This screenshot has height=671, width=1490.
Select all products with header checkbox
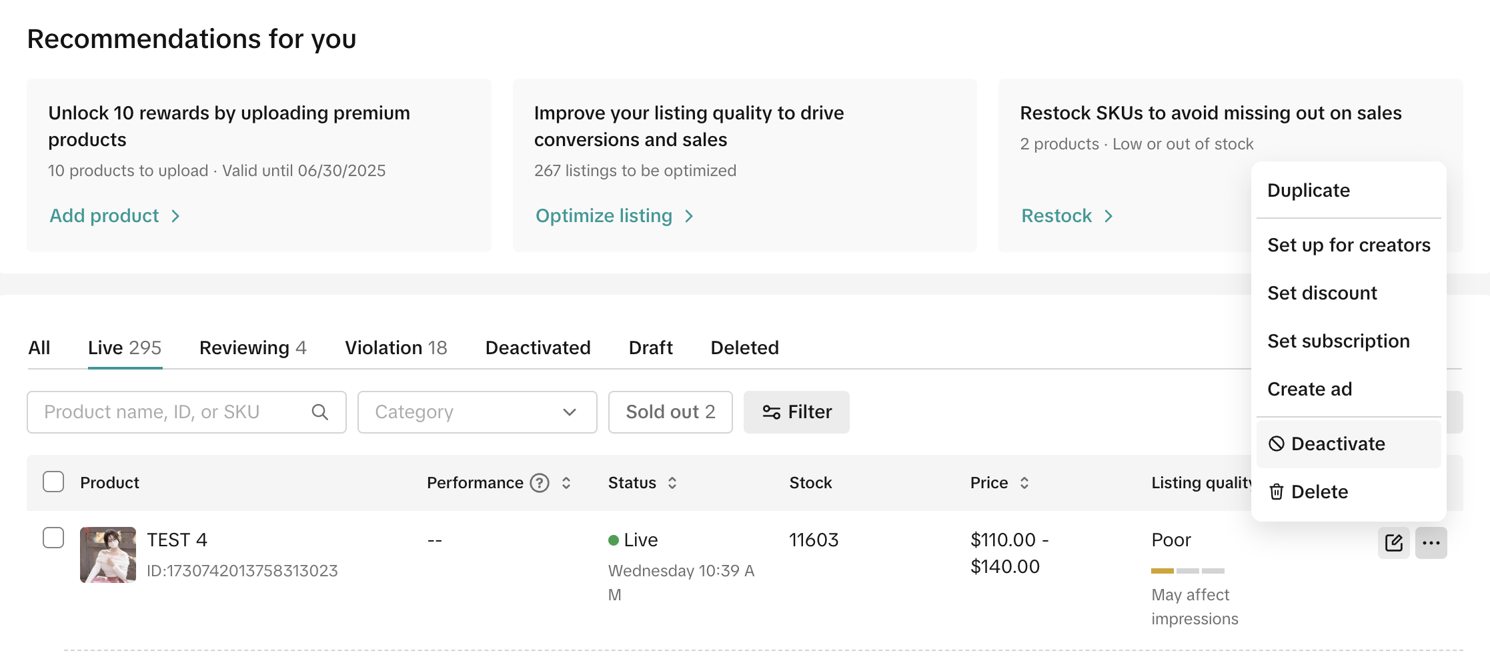click(53, 482)
